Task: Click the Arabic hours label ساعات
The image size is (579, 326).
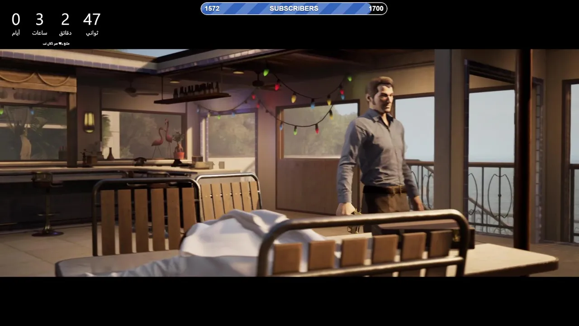Action: 39,33
